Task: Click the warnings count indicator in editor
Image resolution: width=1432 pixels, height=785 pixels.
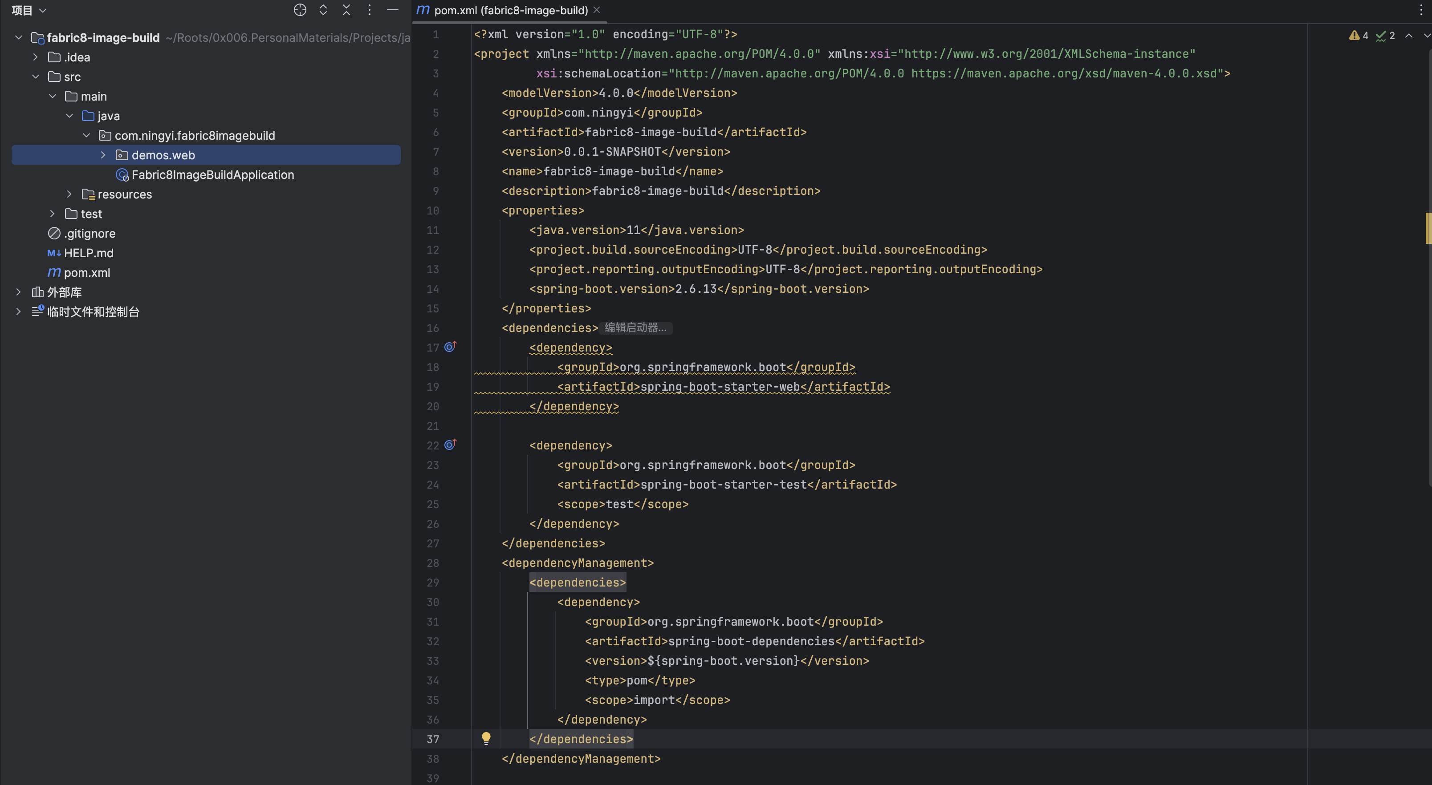Action: coord(1359,36)
